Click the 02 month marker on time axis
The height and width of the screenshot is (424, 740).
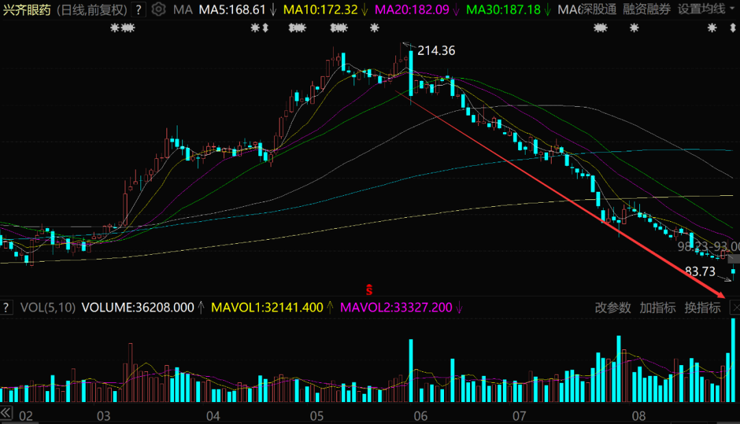[26, 416]
